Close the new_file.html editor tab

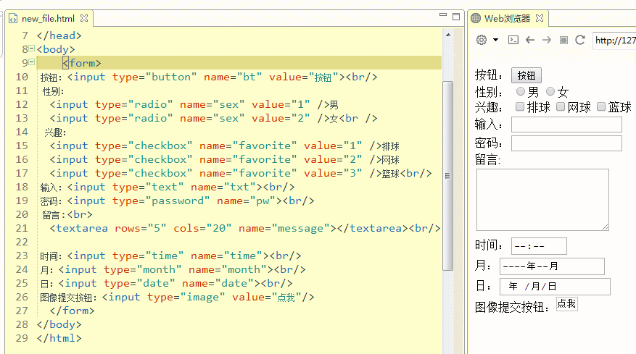point(84,18)
